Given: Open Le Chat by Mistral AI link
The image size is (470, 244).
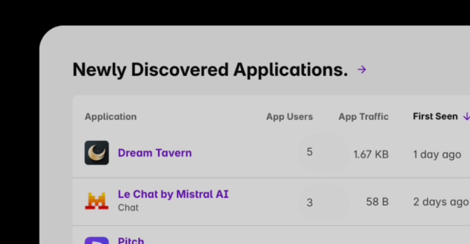Looking at the screenshot, I should pos(173,194).
